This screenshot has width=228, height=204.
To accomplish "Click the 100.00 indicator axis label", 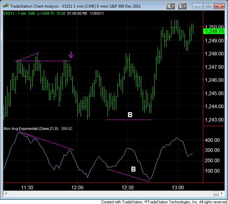I will coord(212,171).
